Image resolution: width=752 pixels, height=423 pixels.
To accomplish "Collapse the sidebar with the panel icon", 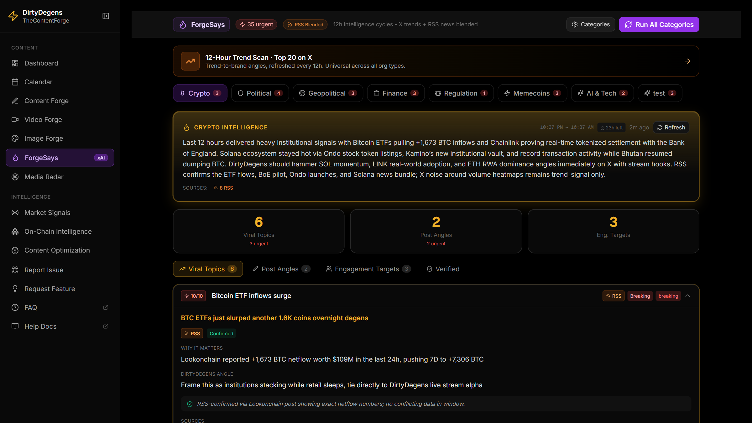I will pos(106,16).
